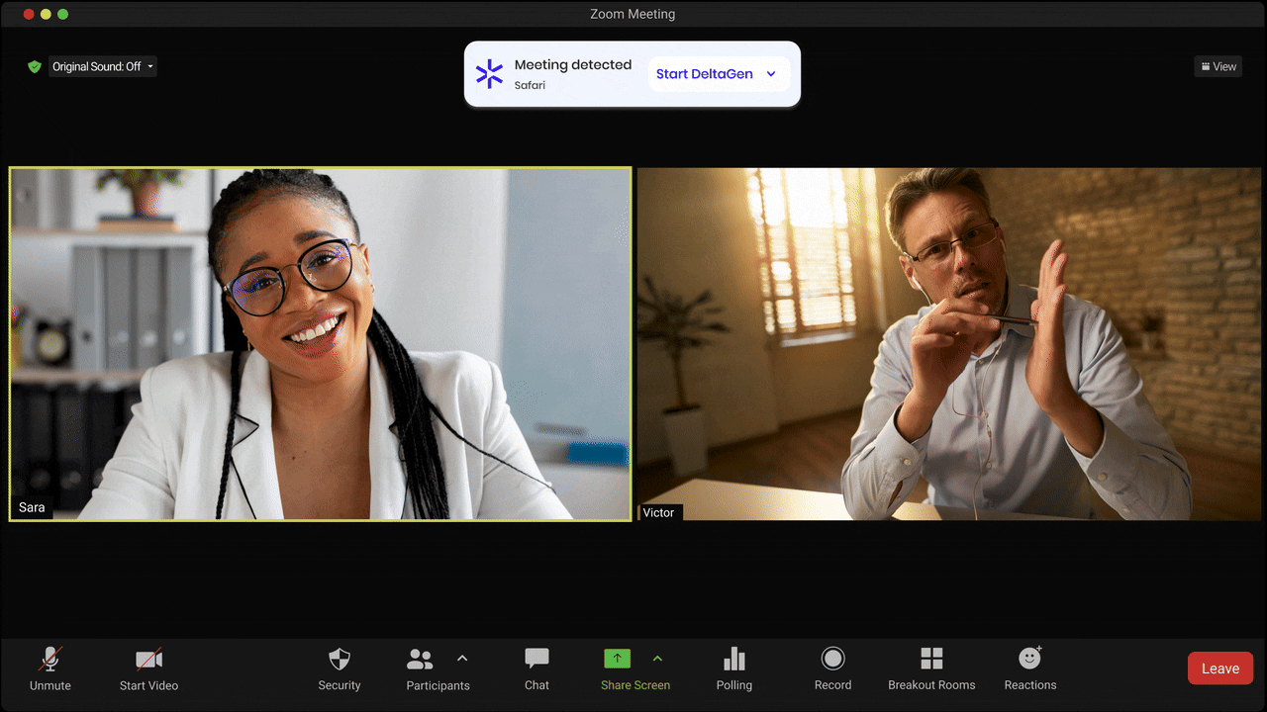Screen dimensions: 1267x712
Task: Select Sara's video tile
Action: click(321, 344)
